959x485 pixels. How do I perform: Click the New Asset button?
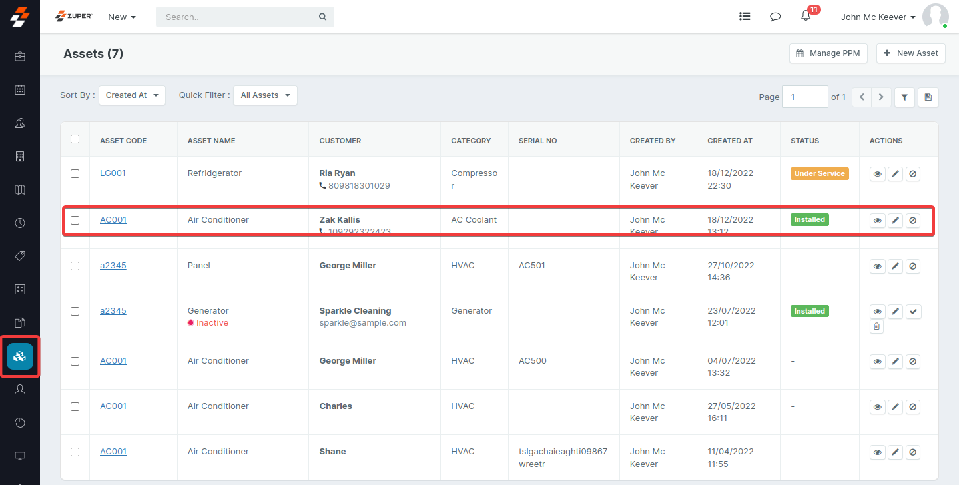coord(910,53)
